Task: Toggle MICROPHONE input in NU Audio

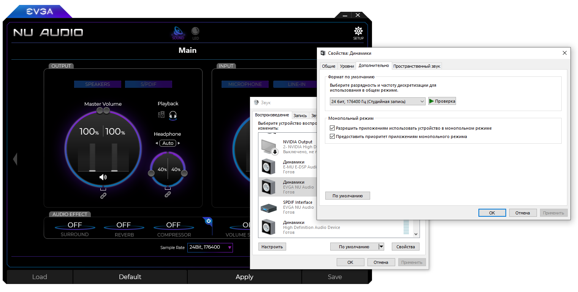Action: (x=245, y=84)
